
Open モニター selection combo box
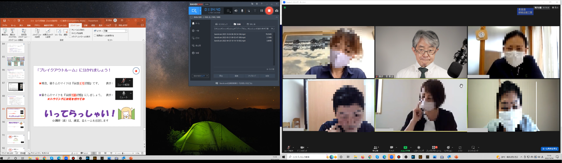(x=115, y=31)
